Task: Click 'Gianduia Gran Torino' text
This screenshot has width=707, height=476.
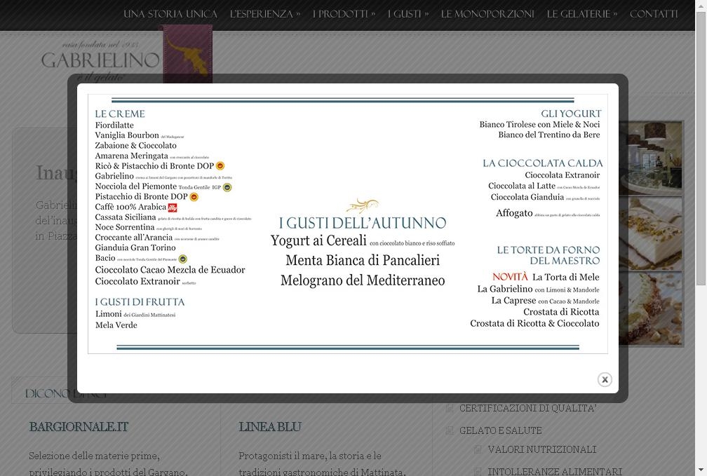Action: pyautogui.click(x=135, y=247)
